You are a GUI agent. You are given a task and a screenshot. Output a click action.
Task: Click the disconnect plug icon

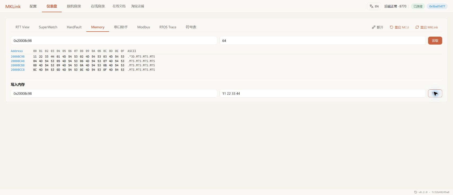[x=374, y=27]
